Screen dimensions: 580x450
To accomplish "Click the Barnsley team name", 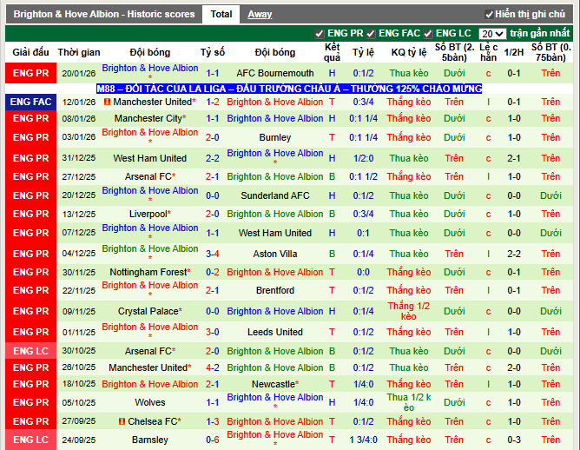I will (x=150, y=440).
